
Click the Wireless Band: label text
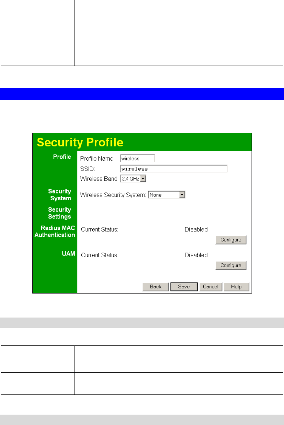[99, 179]
